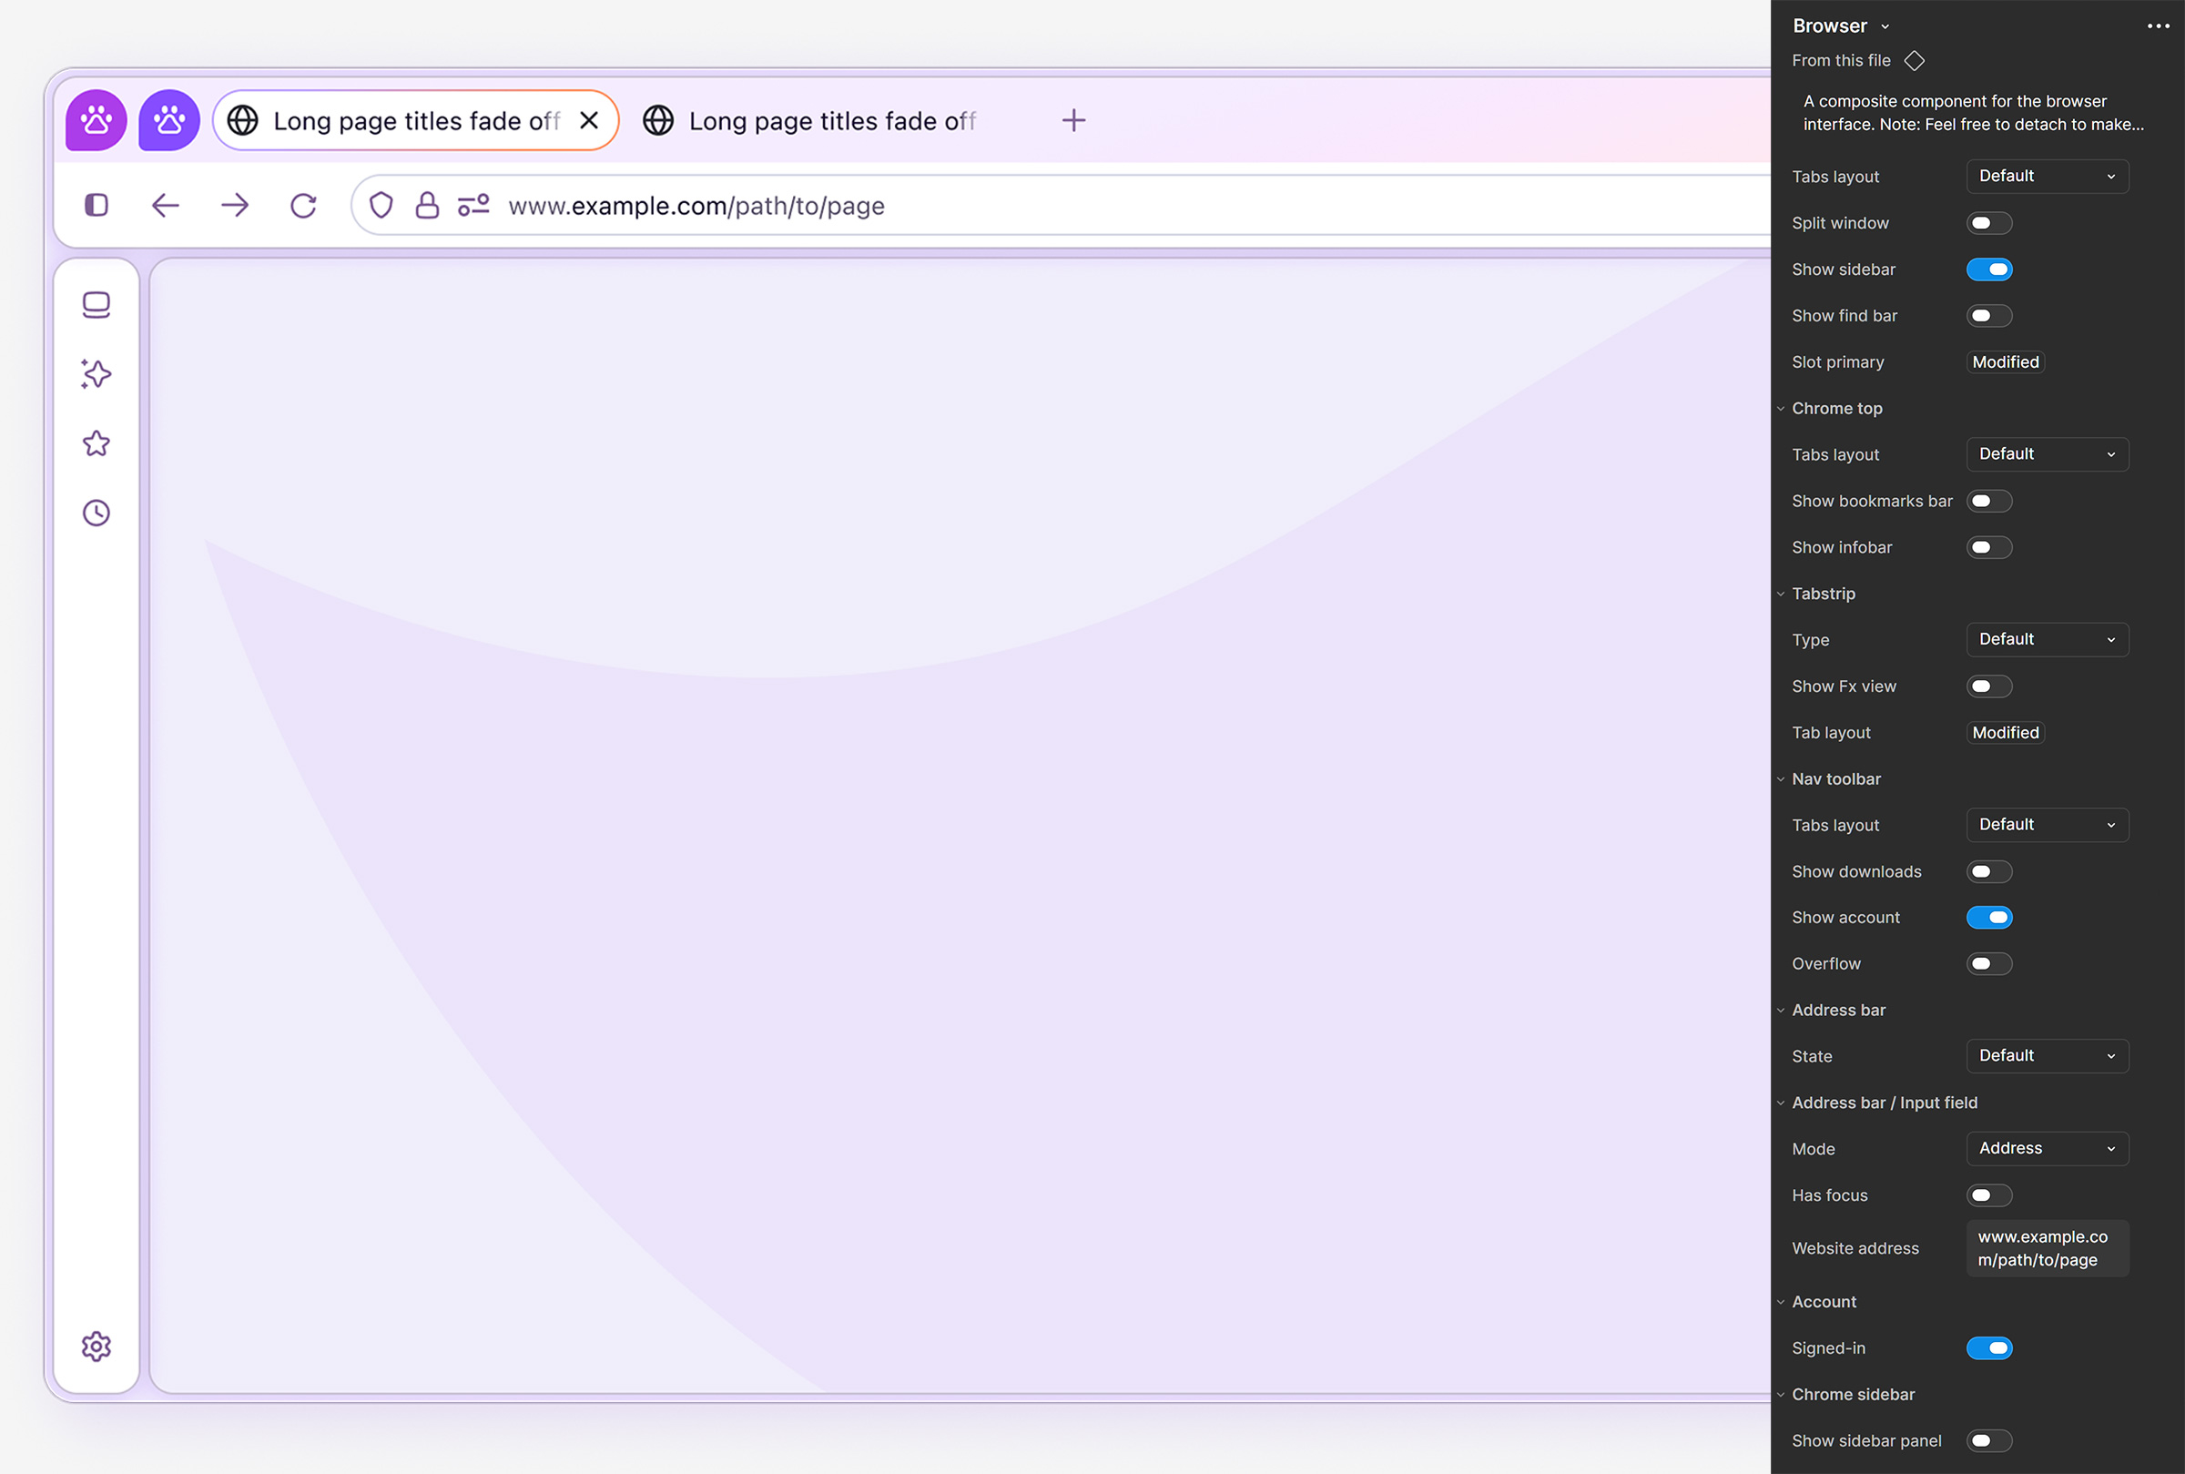Screen dimensions: 2185x1474
Task: Collapse Address bar / Input field section
Action: tap(1780, 1103)
